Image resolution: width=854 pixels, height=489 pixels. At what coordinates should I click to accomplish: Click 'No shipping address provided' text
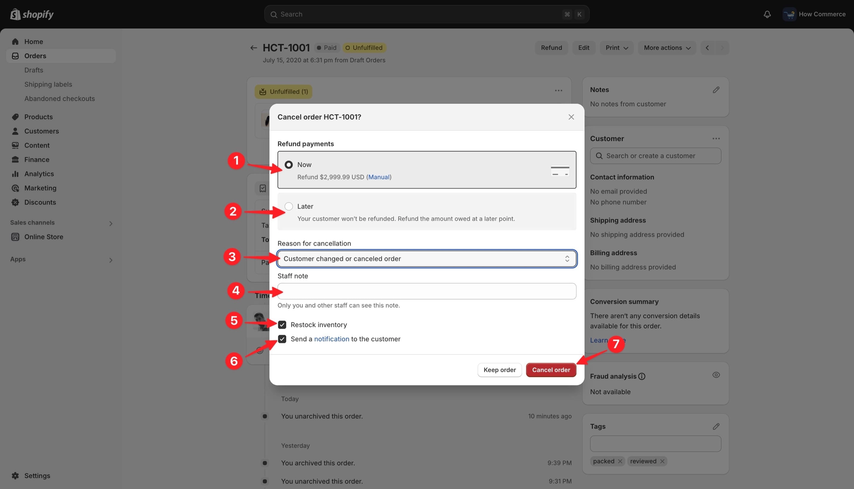637,235
